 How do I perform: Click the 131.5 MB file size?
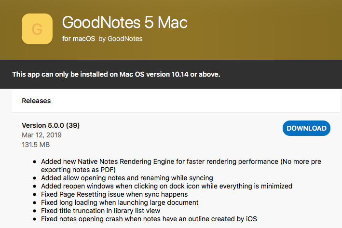36,145
